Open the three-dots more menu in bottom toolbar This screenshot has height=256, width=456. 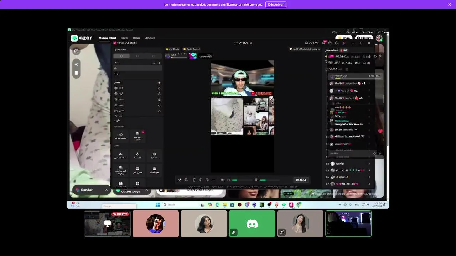pyautogui.click(x=213, y=180)
